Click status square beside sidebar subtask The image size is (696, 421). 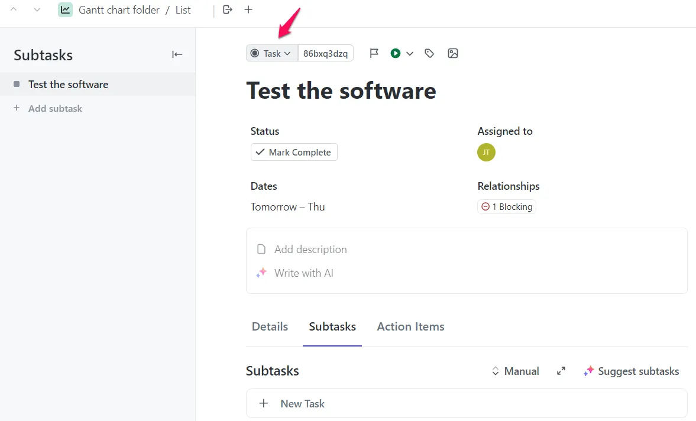pyautogui.click(x=17, y=84)
